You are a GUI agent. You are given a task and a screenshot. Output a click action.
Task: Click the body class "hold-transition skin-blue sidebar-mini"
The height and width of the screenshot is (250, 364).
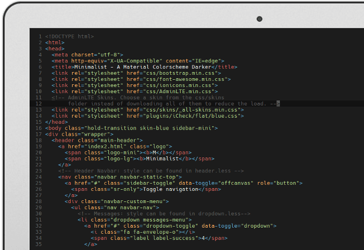(x=149, y=128)
